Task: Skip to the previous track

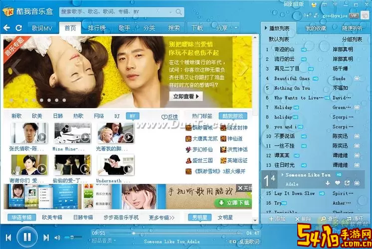Action: tap(8, 238)
